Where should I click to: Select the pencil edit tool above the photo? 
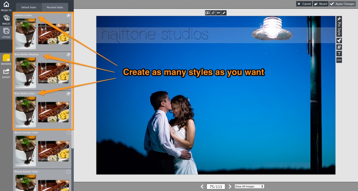(x=224, y=13)
